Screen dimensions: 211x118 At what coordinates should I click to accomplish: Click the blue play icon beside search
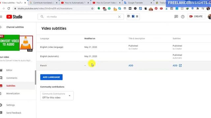click(x=133, y=16)
